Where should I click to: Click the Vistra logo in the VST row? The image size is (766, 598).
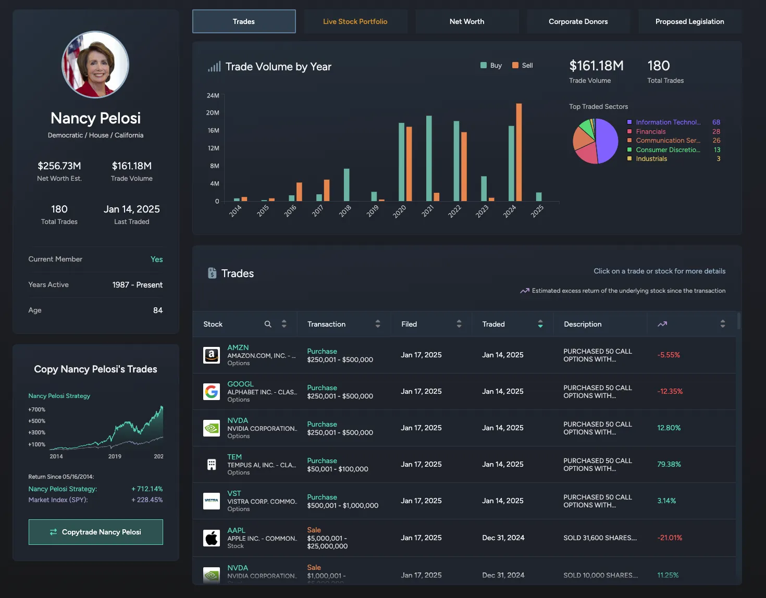tap(211, 501)
